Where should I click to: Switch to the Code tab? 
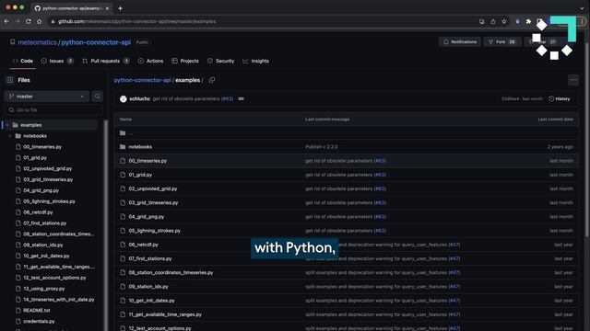(23, 61)
